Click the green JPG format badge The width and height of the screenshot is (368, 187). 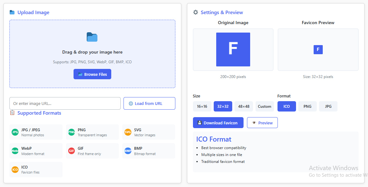point(15,132)
